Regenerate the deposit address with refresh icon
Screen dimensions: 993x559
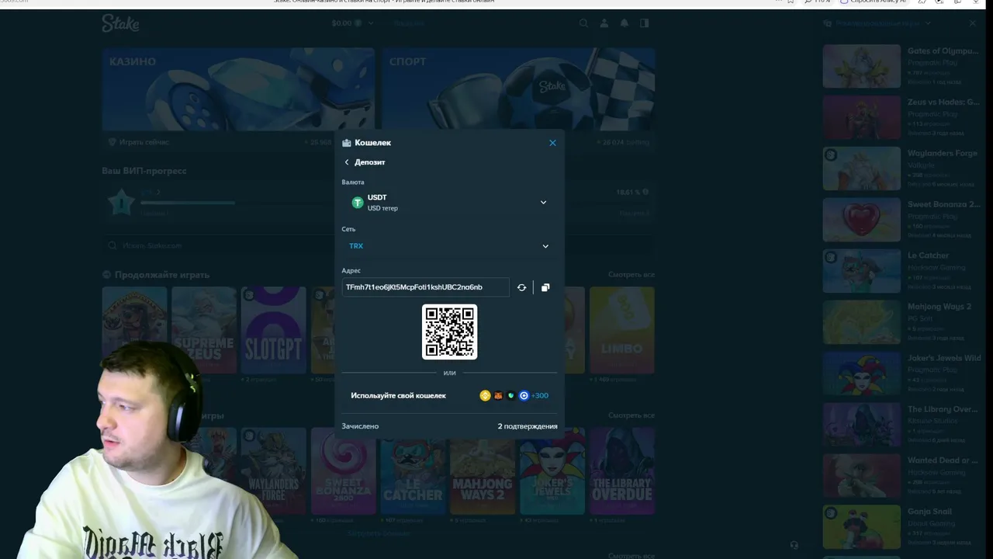click(x=521, y=287)
